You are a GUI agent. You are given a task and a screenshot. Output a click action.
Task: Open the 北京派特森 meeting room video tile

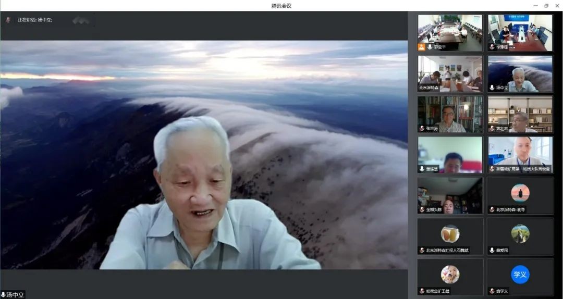click(x=450, y=73)
